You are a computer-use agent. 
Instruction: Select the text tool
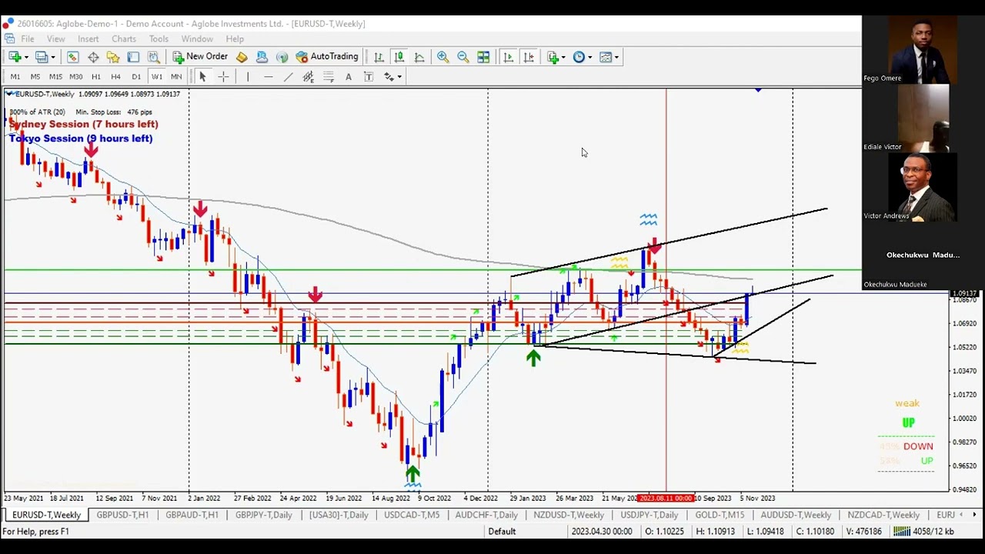click(x=349, y=77)
